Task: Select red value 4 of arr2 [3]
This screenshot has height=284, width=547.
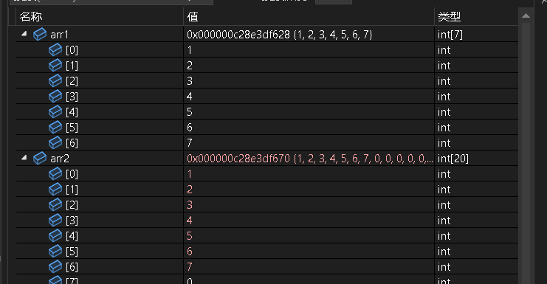Action: 190,221
